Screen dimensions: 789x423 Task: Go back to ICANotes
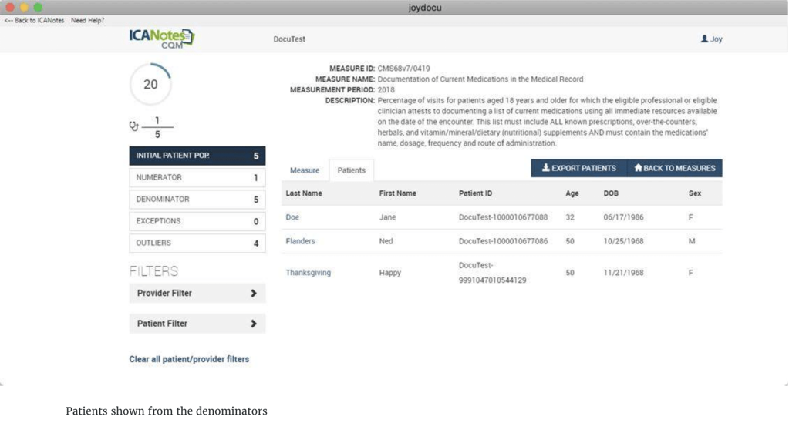(x=34, y=20)
